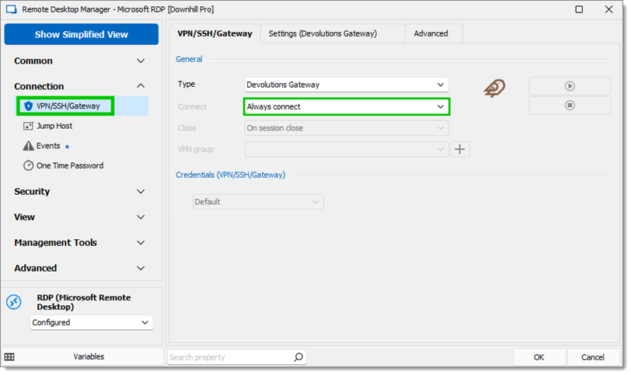Open the variables grid icon
This screenshot has height=375, width=631.
pyautogui.click(x=9, y=357)
